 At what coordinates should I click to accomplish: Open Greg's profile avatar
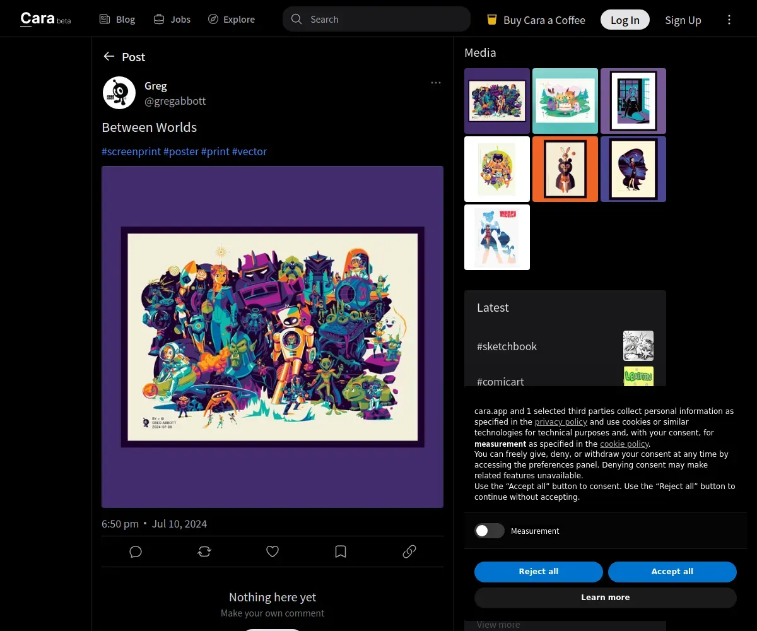119,93
